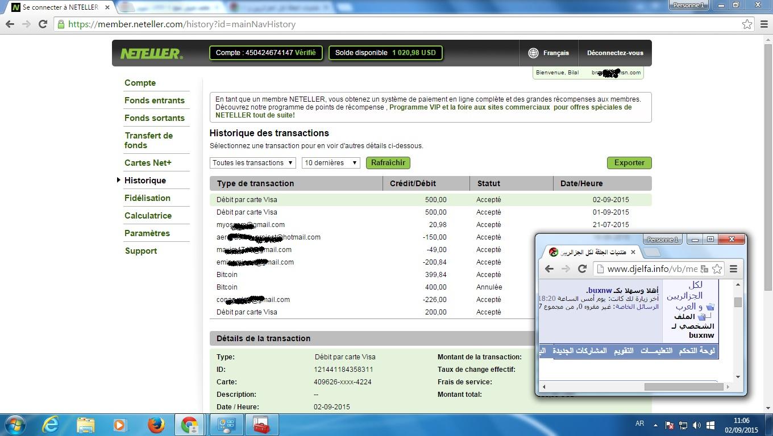
Task: Open Fidélisation in the sidebar
Action: tap(147, 198)
